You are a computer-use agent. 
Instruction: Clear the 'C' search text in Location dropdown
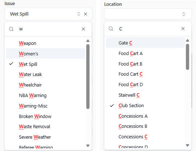(183, 29)
